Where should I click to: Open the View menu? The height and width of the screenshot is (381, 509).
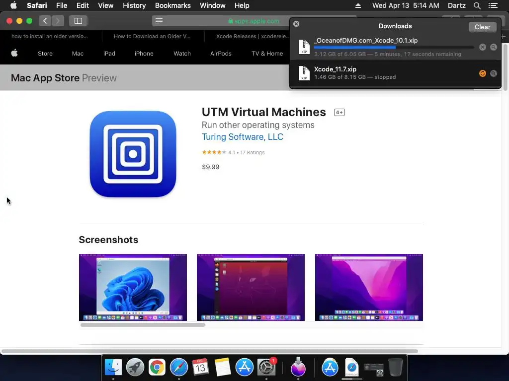tap(105, 5)
